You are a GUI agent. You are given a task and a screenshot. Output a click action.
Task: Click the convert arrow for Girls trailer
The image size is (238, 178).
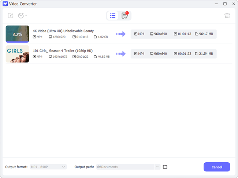tap(121, 54)
